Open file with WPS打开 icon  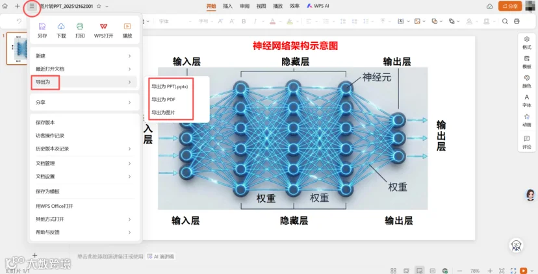tap(103, 27)
